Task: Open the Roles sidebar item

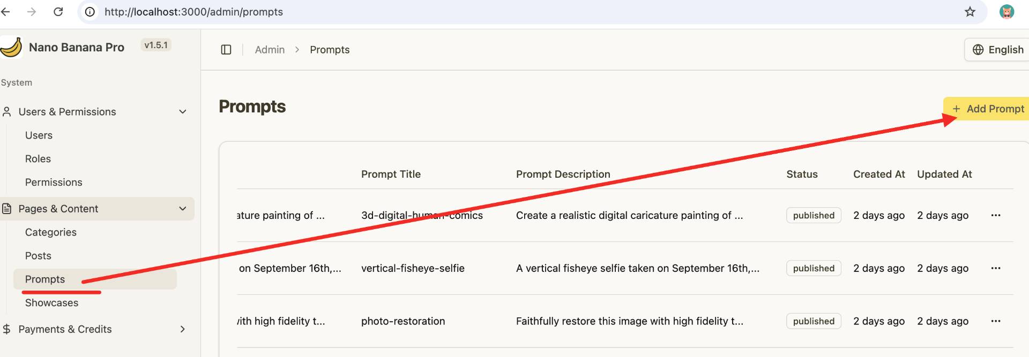Action: (x=38, y=159)
